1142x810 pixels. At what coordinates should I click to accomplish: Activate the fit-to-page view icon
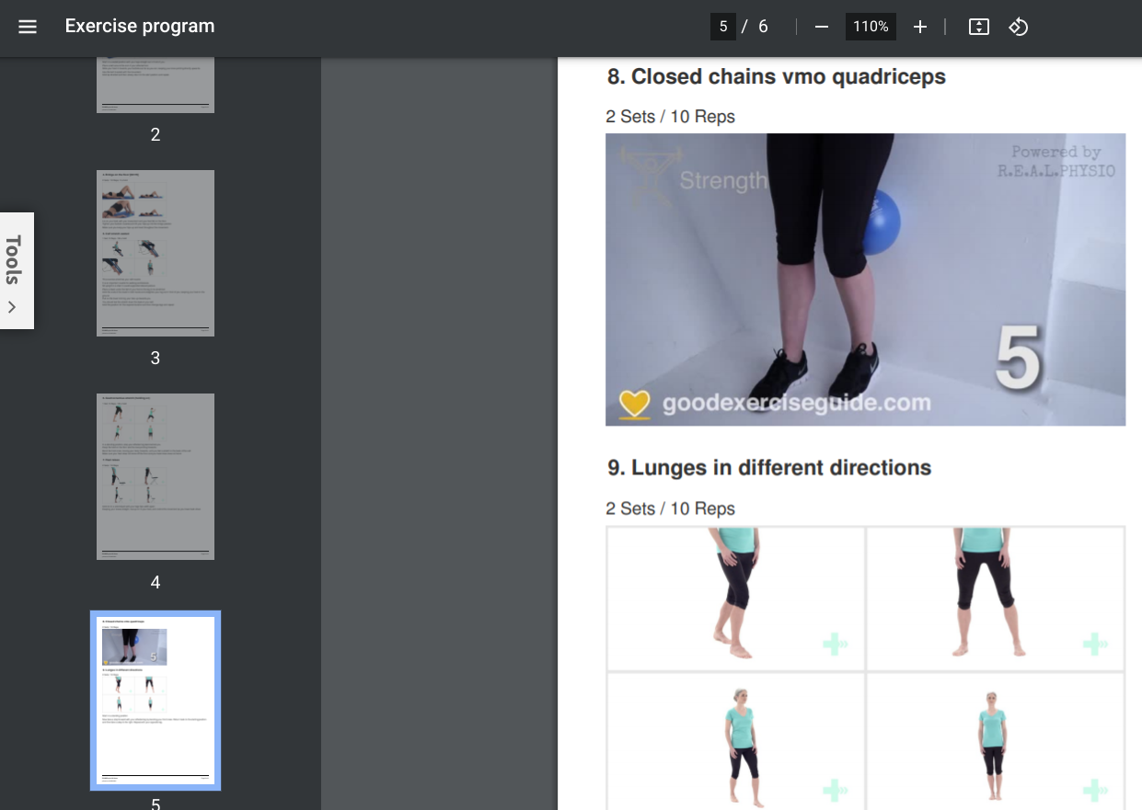(978, 27)
